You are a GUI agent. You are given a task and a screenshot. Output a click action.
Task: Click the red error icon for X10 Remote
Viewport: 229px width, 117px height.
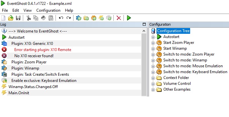coord(4,49)
